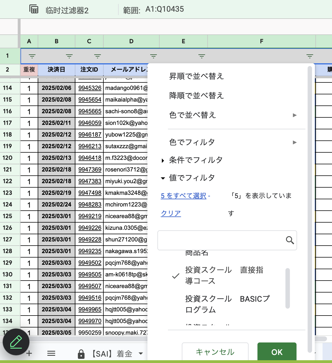The height and width of the screenshot is (363, 332).
Task: Click the クリア link to clear selections
Action: tap(170, 213)
